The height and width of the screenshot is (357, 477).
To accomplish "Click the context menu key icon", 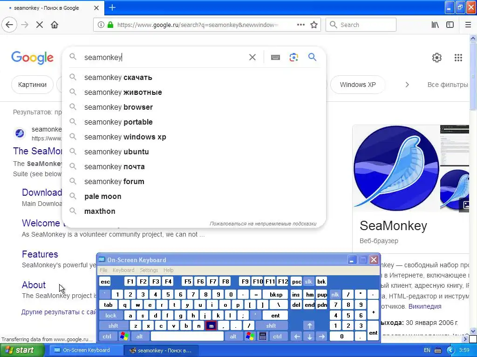I will 263,337.
